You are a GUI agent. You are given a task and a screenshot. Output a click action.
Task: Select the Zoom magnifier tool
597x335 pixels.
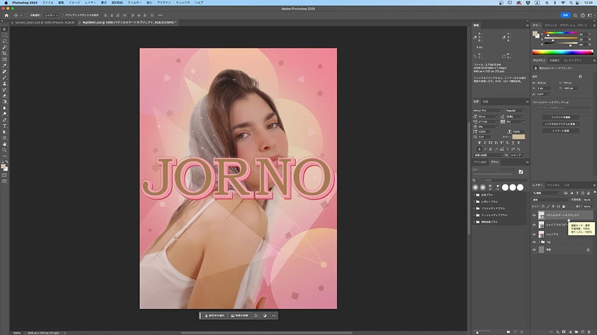[x=4, y=150]
